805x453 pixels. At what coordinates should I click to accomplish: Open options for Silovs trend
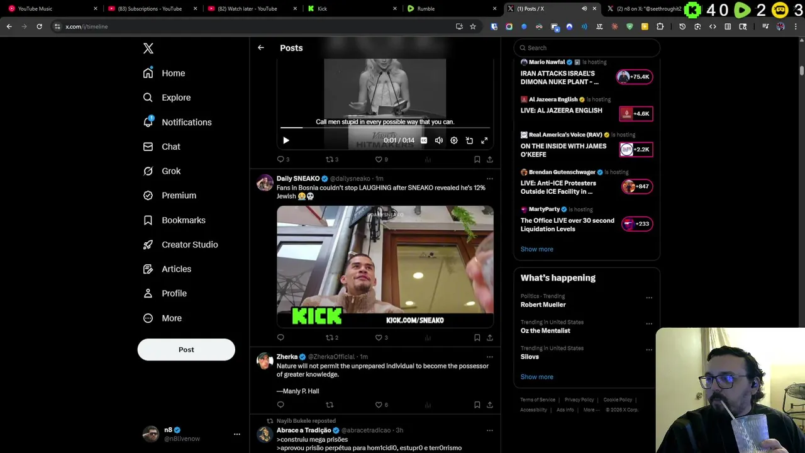pos(649,350)
